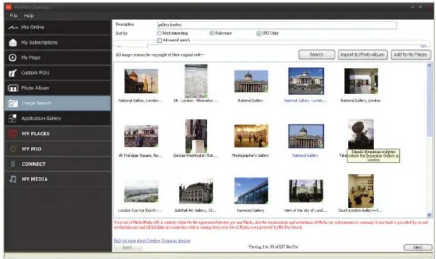This screenshot has height=259, width=436.
Task: Toggle the GPS Only checkbox
Action: click(x=259, y=33)
